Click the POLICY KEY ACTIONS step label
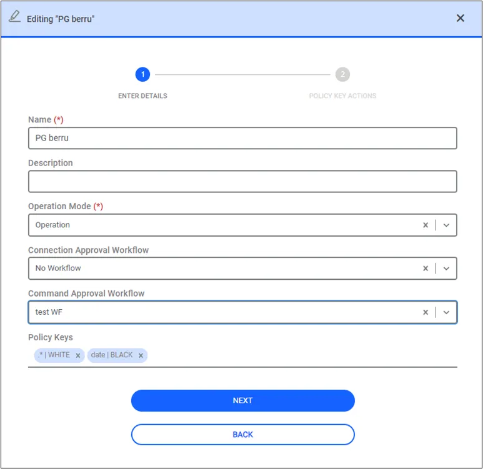Viewport: 483px width, 469px height. tap(342, 96)
